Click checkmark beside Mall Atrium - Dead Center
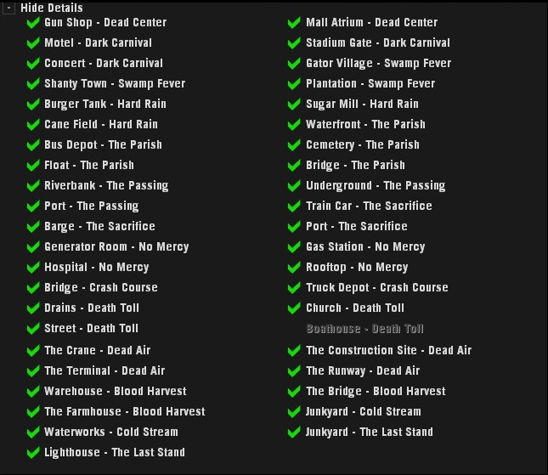548x475 pixels. pyautogui.click(x=295, y=23)
